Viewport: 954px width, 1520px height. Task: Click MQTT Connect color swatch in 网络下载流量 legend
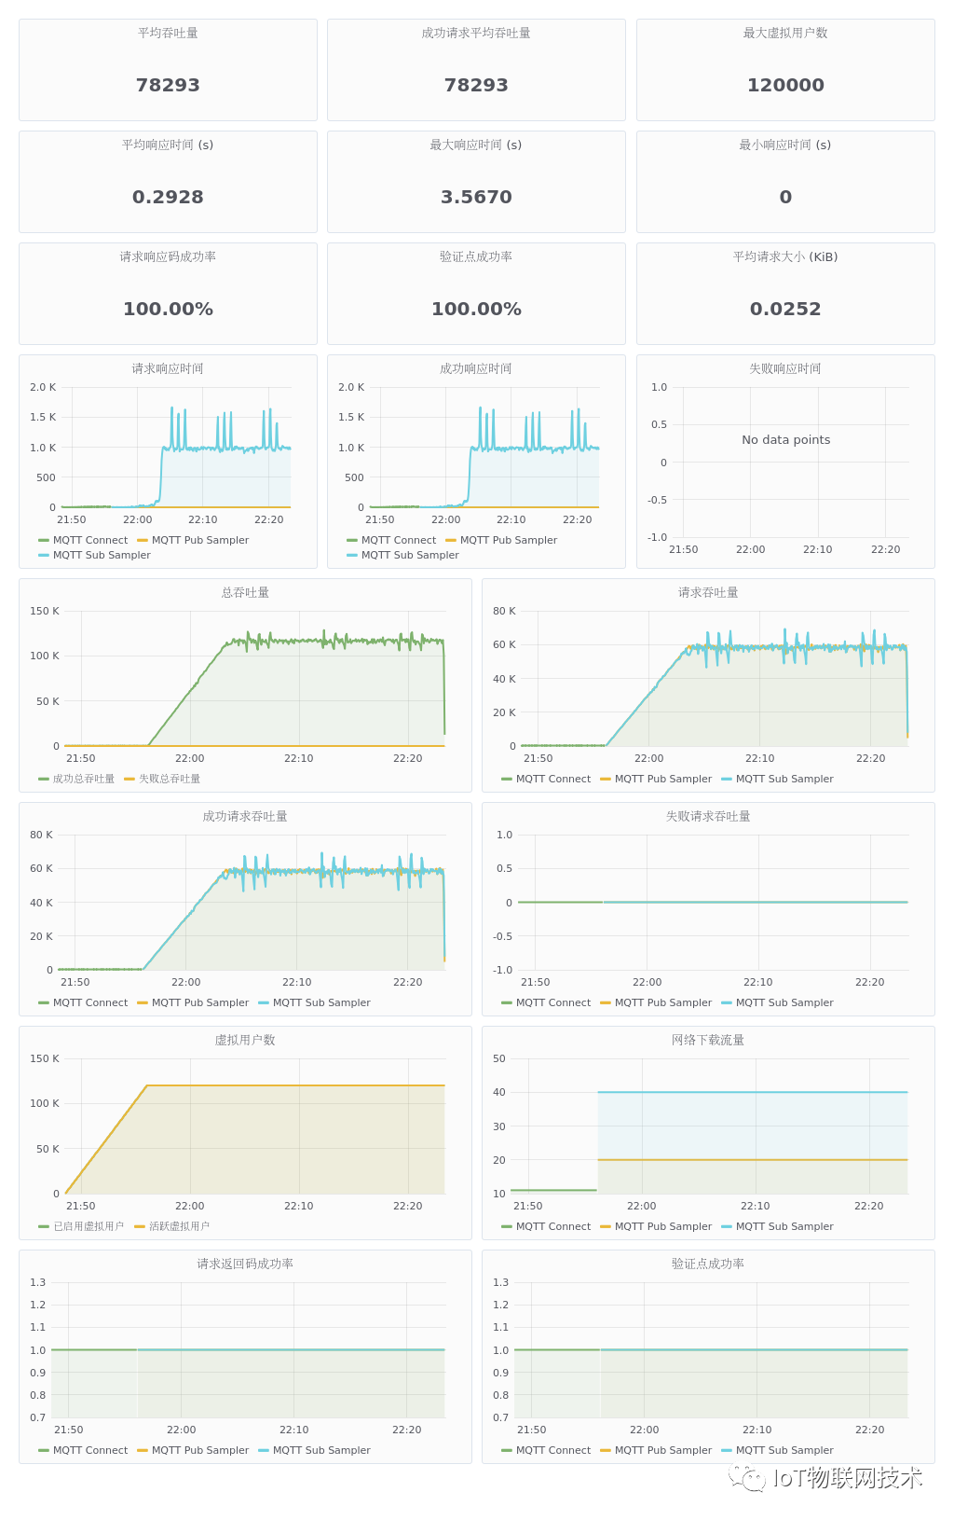click(507, 1227)
